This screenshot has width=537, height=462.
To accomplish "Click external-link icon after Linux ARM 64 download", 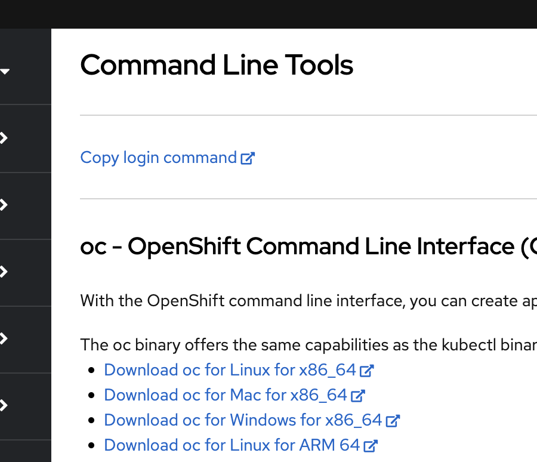I will coord(371,446).
